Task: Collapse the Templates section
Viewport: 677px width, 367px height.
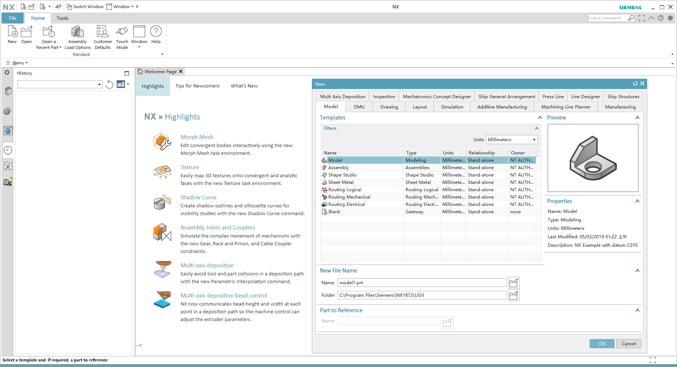Action: (540, 118)
